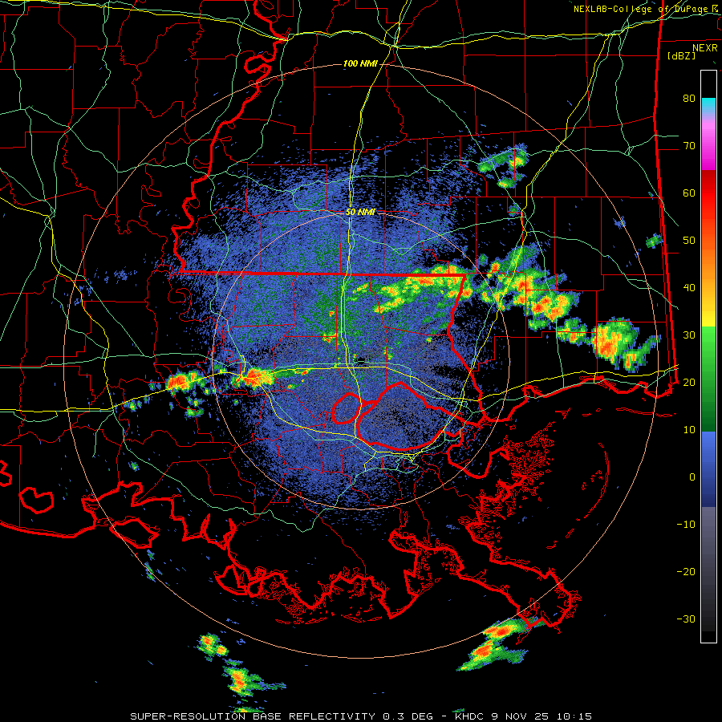Click the "[dBZ]" unit label
This screenshot has height=722, width=722.
pyautogui.click(x=681, y=56)
